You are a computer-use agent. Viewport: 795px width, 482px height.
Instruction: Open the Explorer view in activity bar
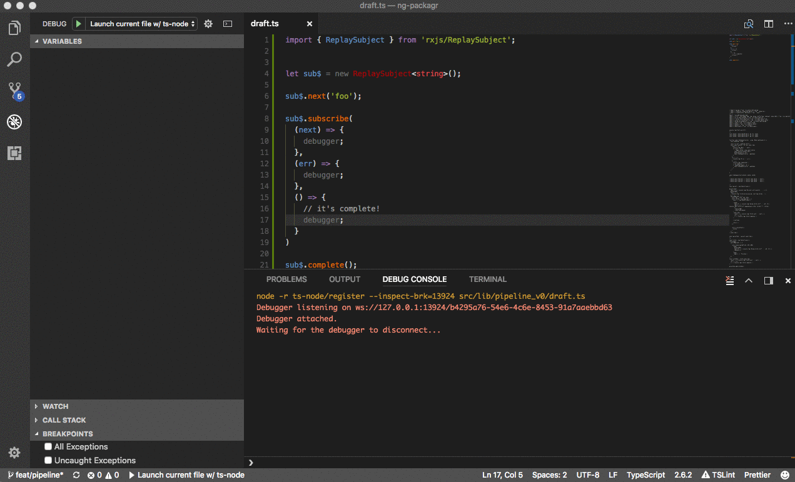click(14, 28)
